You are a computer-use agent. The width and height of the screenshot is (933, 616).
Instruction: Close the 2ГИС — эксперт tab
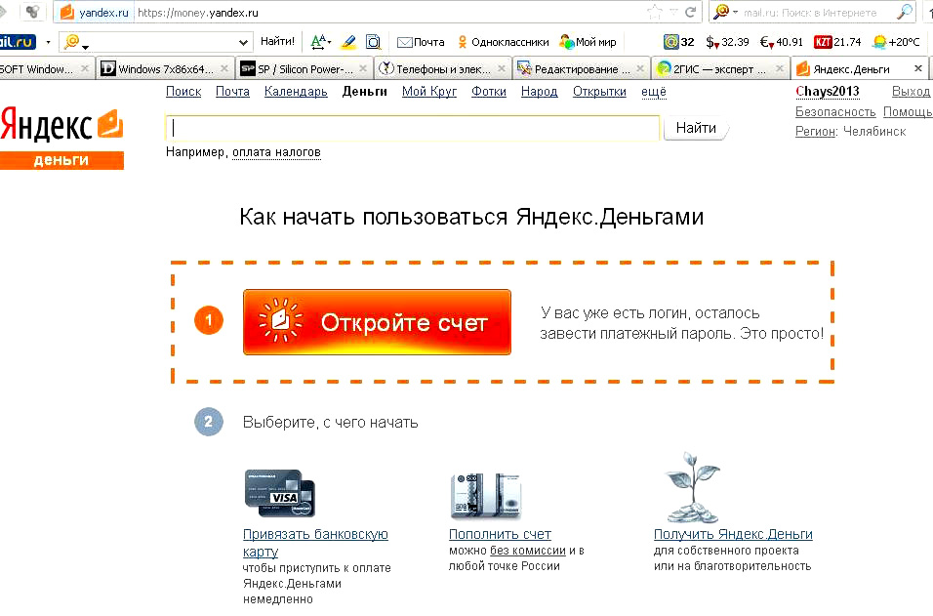780,68
